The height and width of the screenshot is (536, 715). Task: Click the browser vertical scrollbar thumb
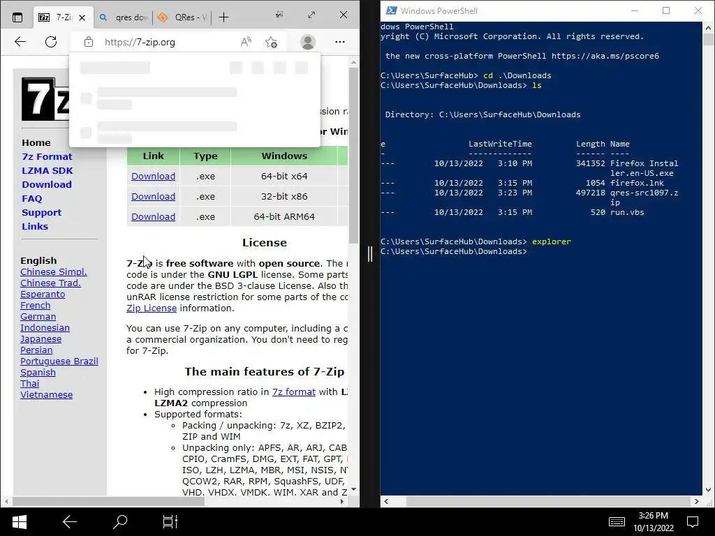353,155
